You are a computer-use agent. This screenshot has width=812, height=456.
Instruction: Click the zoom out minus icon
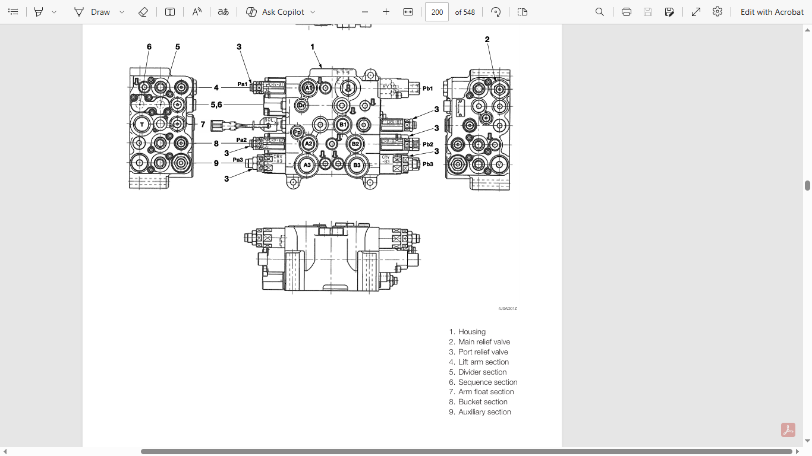(x=365, y=12)
